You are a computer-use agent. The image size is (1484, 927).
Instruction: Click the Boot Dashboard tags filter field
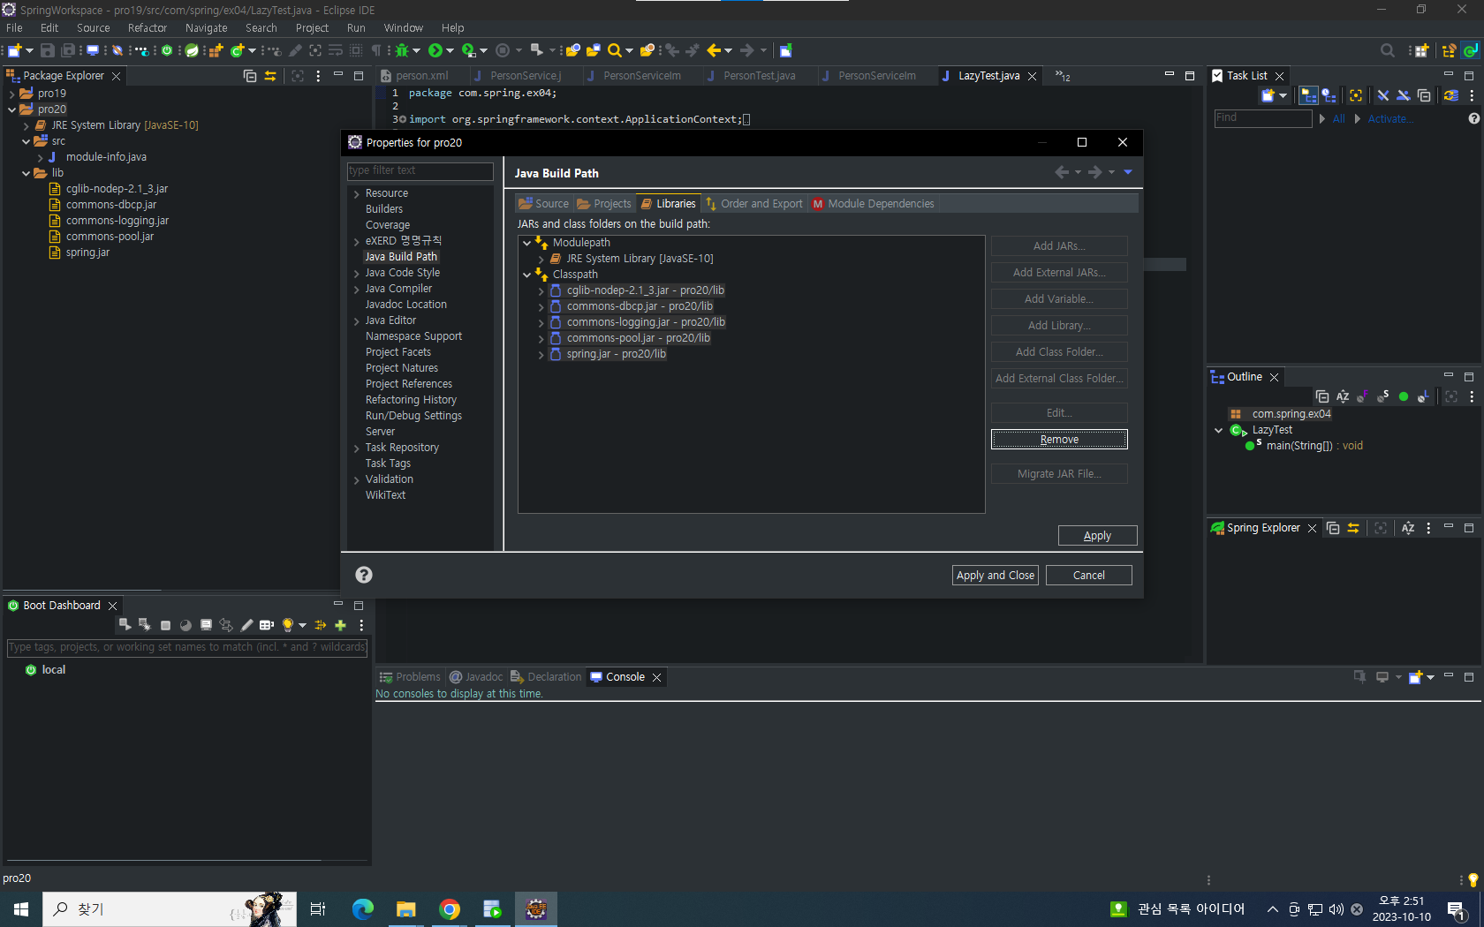[186, 647]
